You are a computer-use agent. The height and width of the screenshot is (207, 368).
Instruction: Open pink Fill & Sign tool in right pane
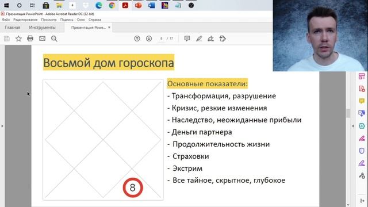362,139
